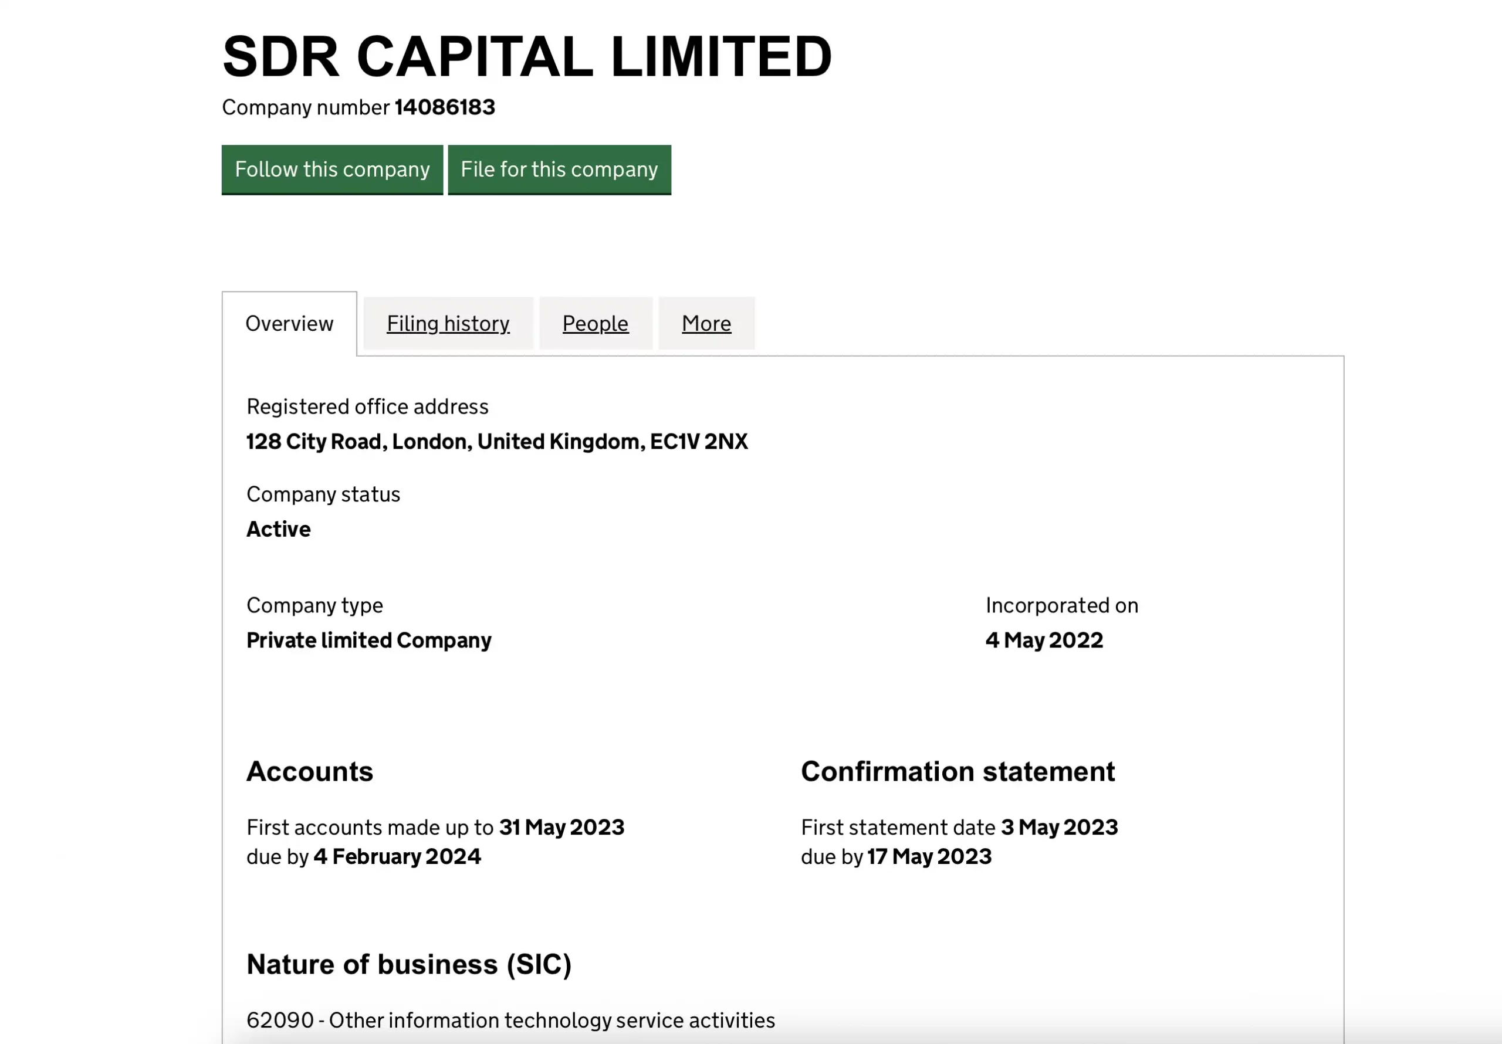Select statement due date 17 May 2023
Image resolution: width=1502 pixels, height=1044 pixels.
[x=929, y=857]
